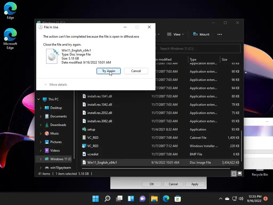Expand the Music tree node
This screenshot has height=205, width=273.
pyautogui.click(x=41, y=133)
